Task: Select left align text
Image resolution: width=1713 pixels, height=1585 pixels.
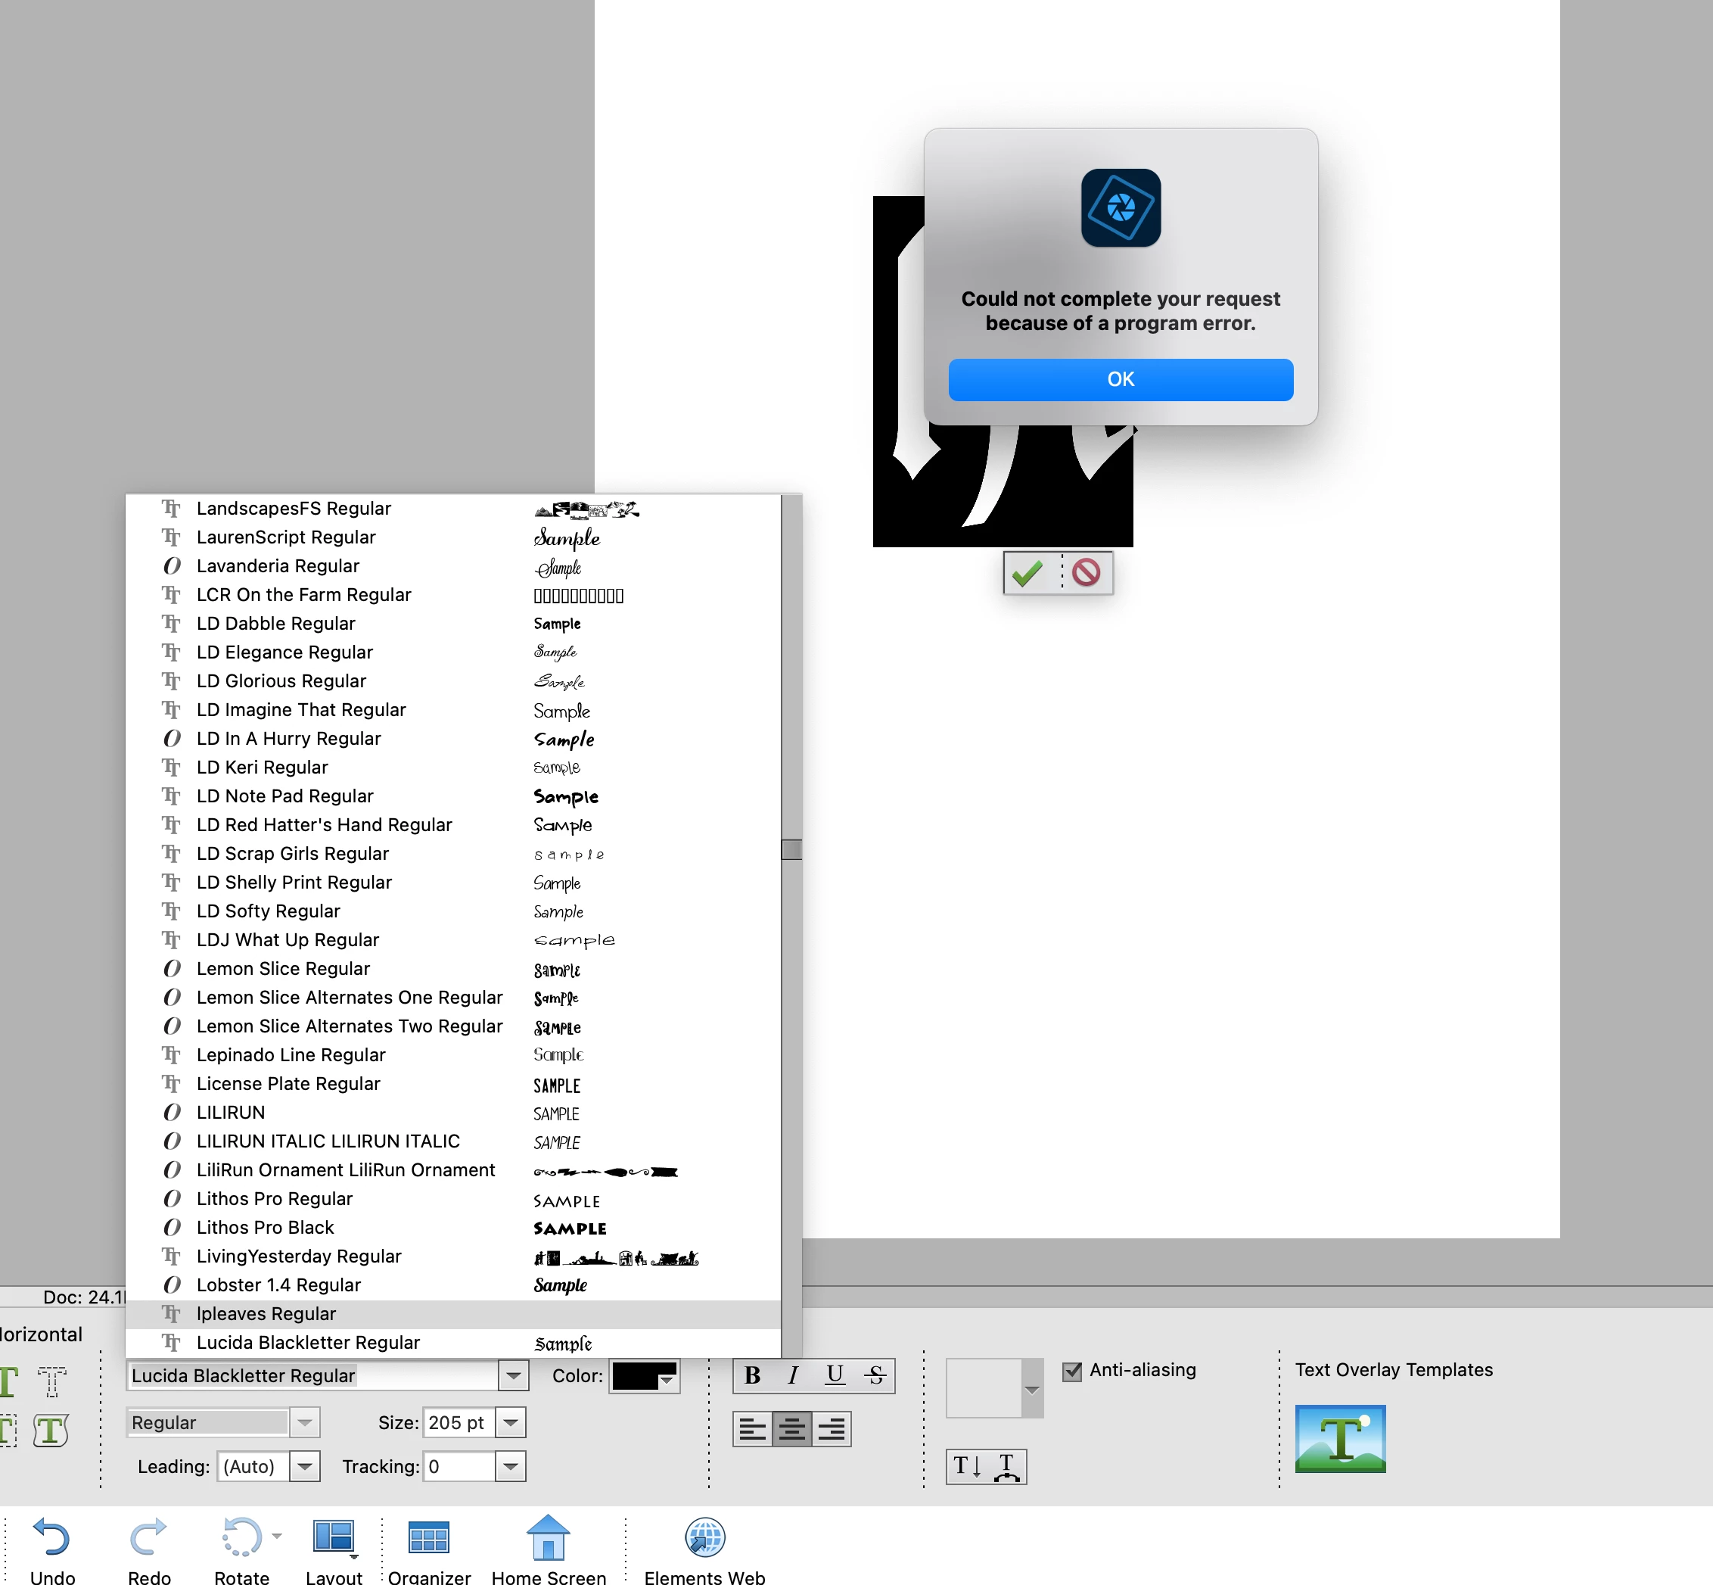Action: 752,1429
